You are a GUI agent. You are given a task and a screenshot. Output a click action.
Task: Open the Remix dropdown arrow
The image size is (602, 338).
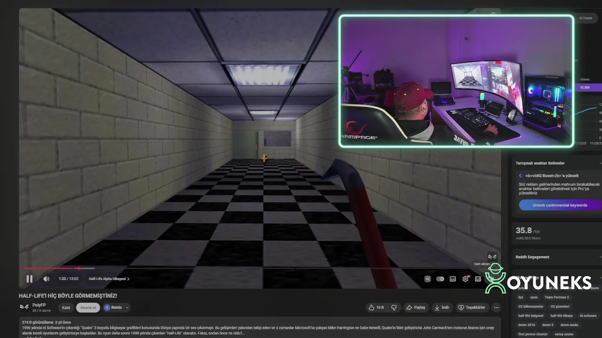(127, 307)
